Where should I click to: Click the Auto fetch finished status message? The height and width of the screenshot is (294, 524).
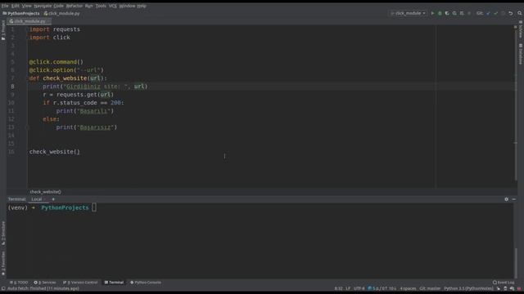43,288
